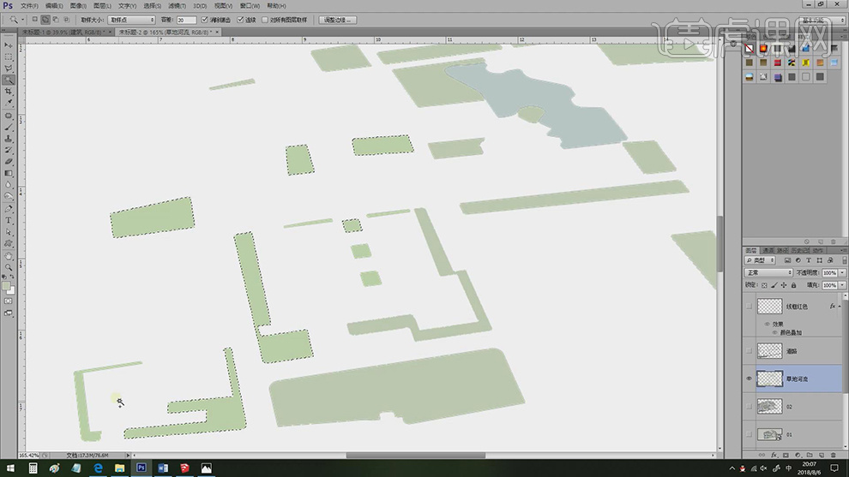Open the 图层 menu
This screenshot has height=477, width=849.
pyautogui.click(x=102, y=6)
